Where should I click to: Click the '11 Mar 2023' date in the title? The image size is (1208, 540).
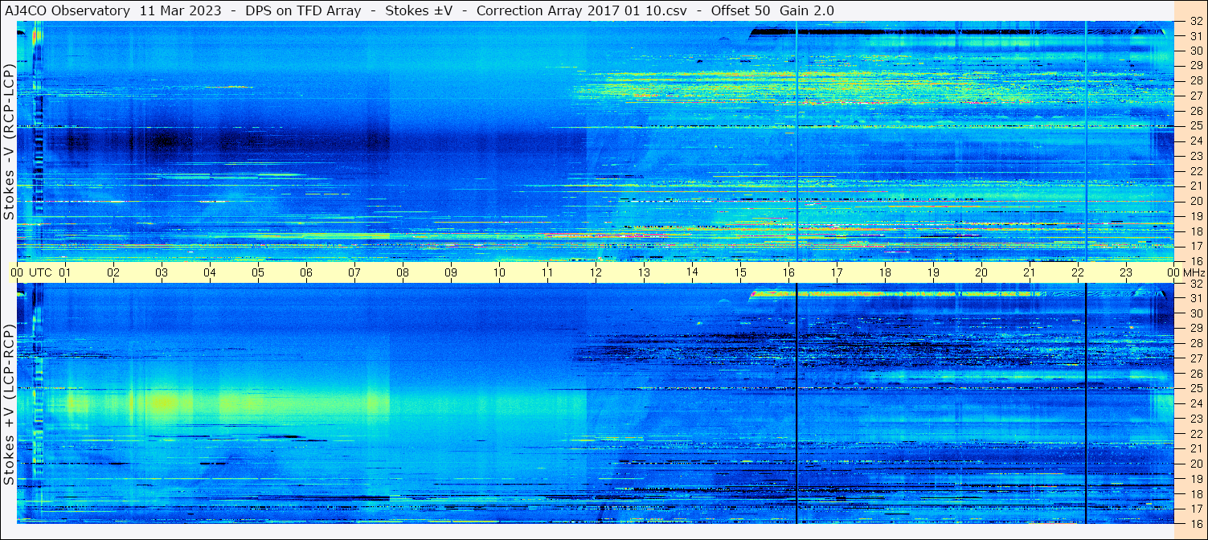coord(180,10)
